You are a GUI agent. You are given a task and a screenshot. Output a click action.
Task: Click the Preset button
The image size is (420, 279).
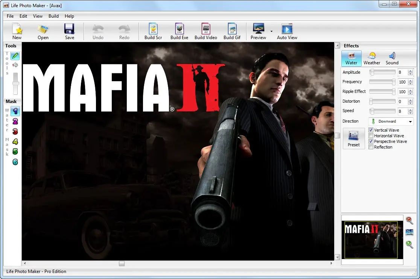point(353,138)
